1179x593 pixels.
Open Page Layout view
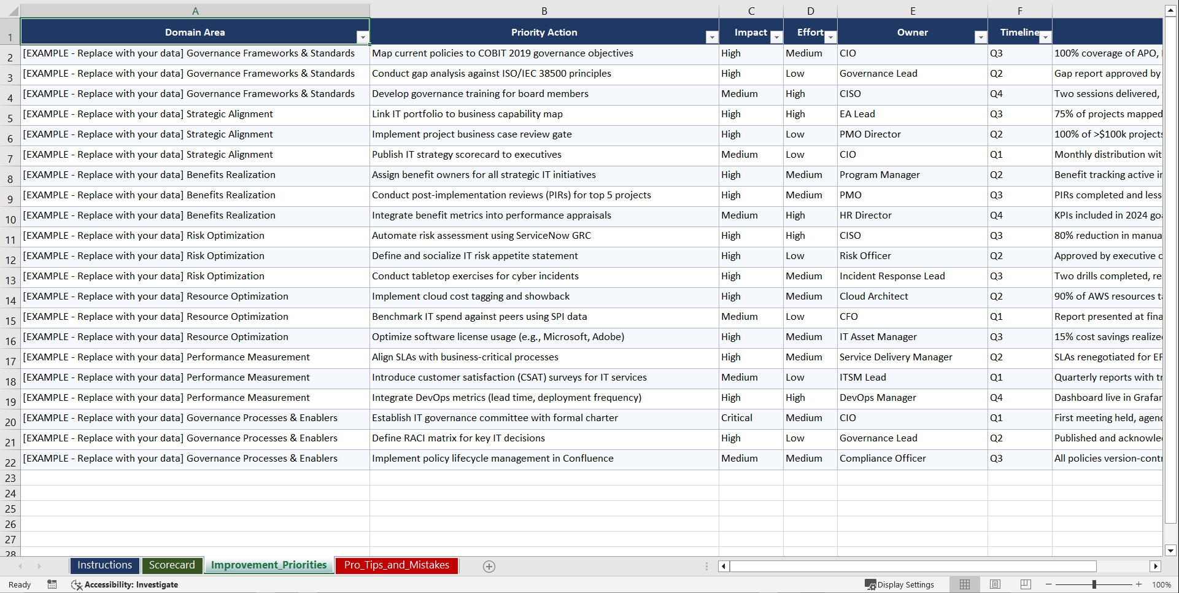[995, 584]
